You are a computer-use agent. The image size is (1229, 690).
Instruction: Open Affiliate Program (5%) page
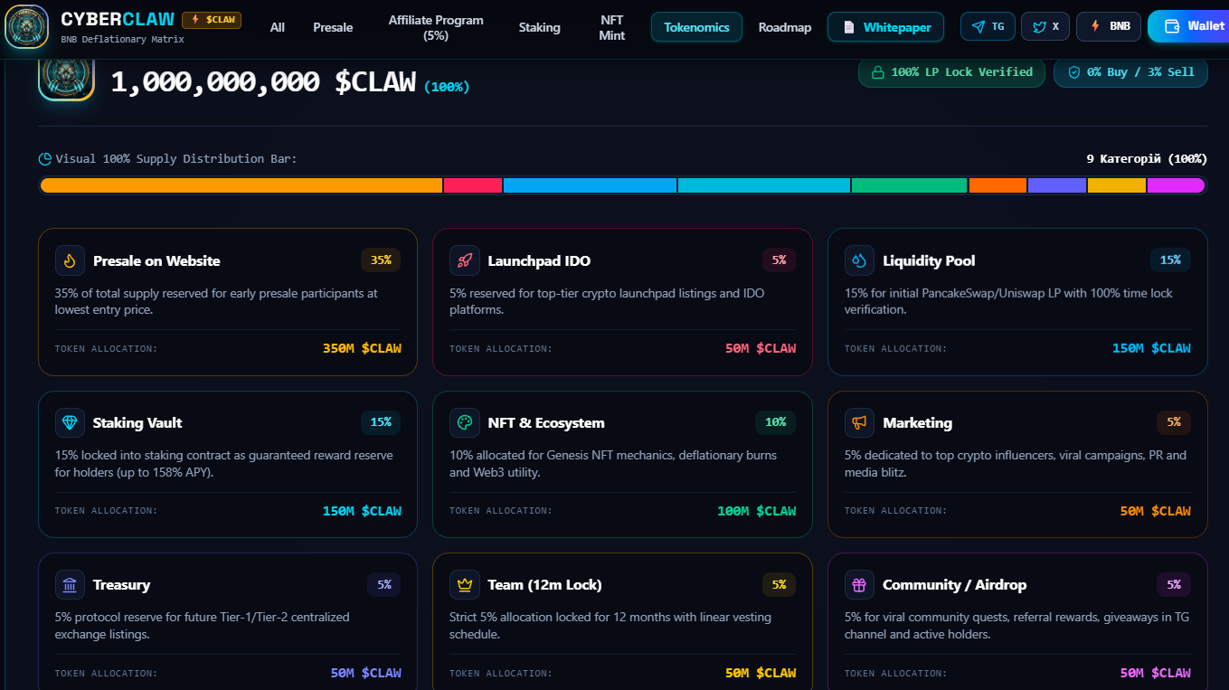pyautogui.click(x=436, y=27)
